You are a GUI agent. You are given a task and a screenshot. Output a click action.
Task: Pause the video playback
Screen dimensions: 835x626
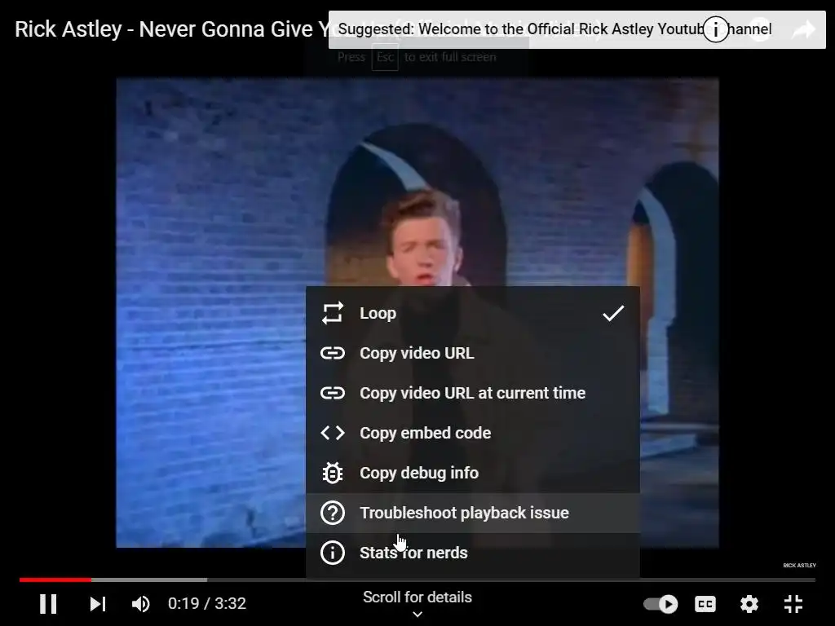48,604
